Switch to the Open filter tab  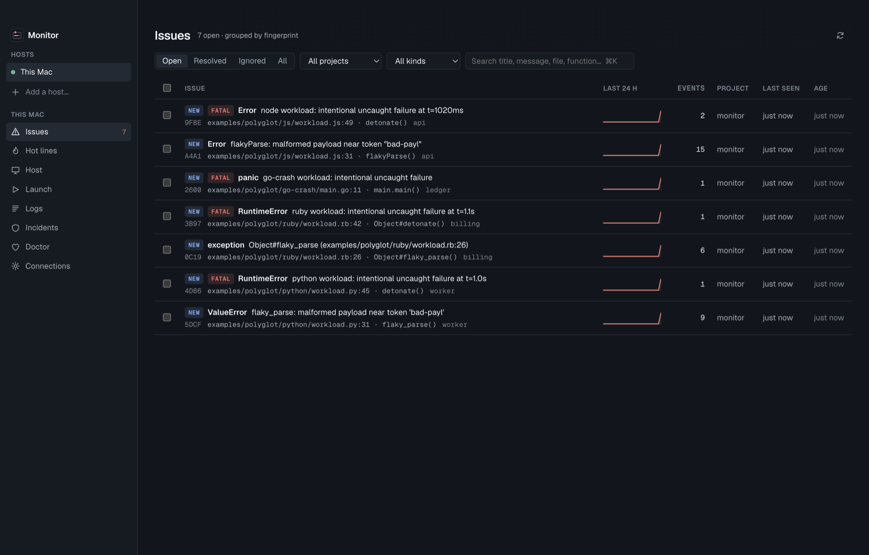[x=172, y=61]
